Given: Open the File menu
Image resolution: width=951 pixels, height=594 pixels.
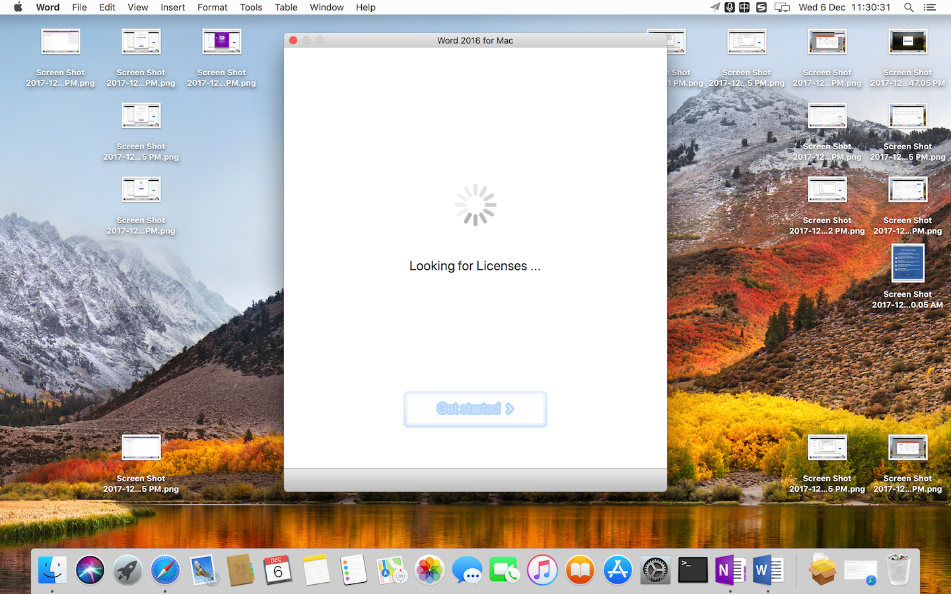Looking at the screenshot, I should 79,7.
